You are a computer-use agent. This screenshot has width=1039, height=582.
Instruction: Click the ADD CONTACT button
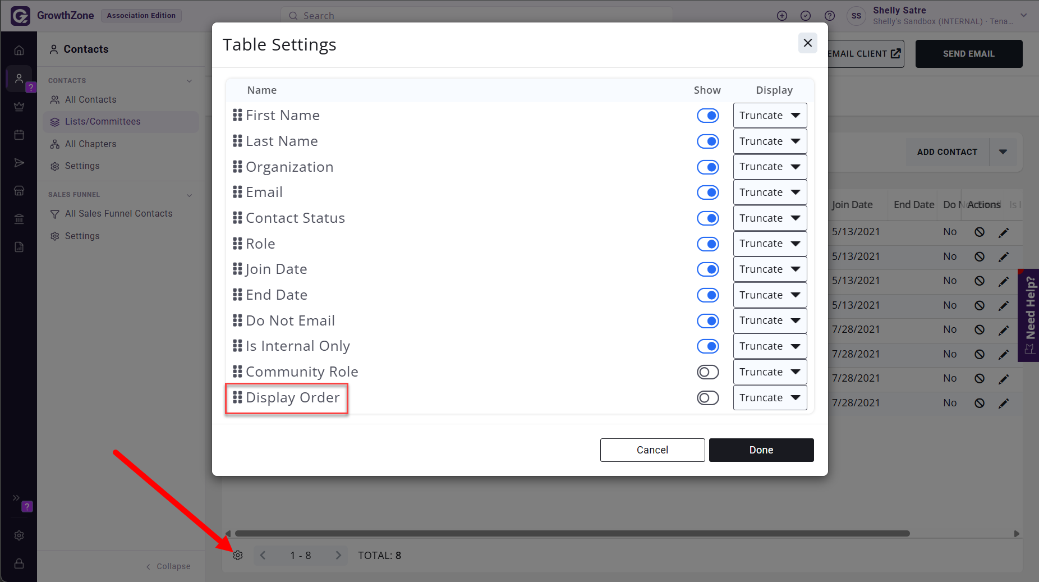tap(947, 152)
